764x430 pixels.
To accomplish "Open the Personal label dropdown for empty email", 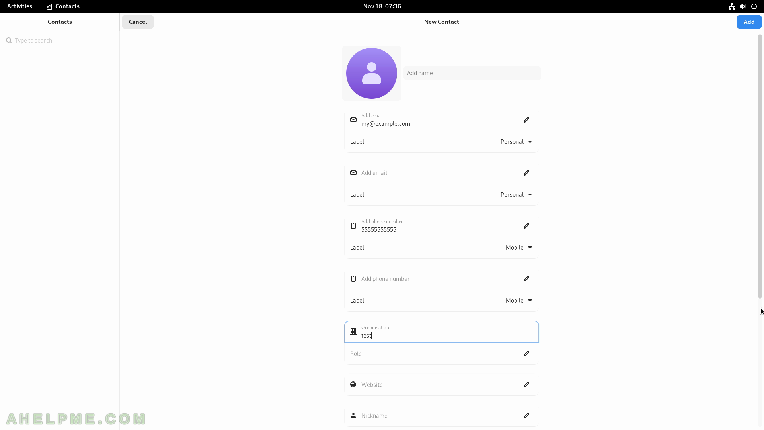I will tap(516, 195).
